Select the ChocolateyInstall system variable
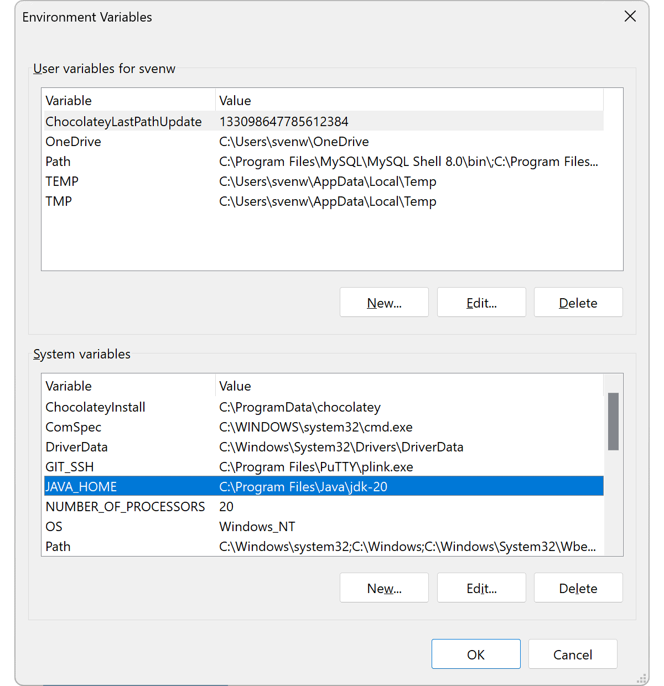Viewport: 664px width, 686px height. 166,407
